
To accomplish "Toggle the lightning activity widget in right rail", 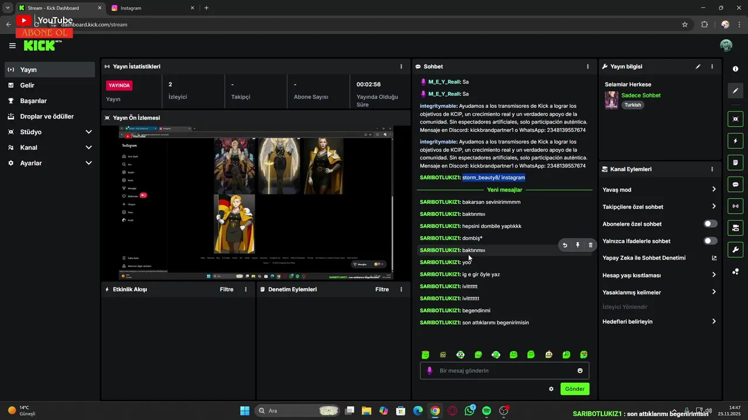I will (x=735, y=141).
